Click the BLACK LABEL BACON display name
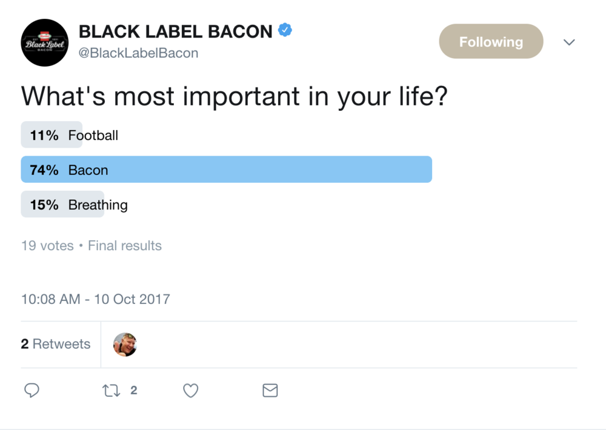The height and width of the screenshot is (430, 606). [176, 31]
